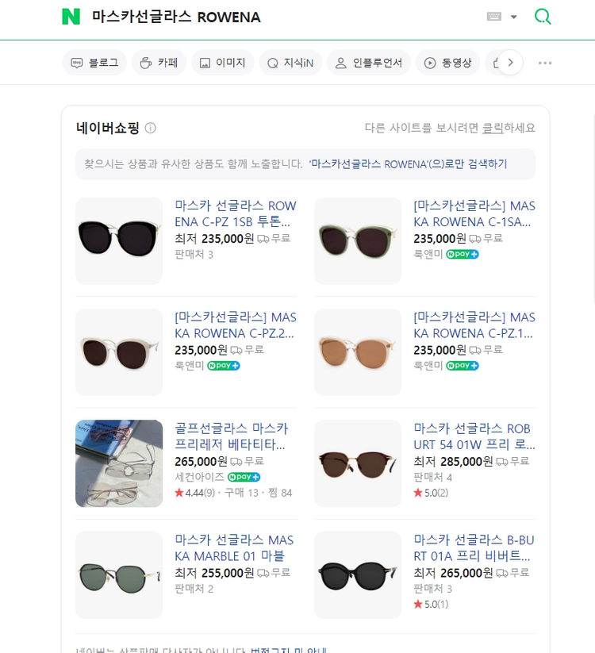Click the 4.44(9) star rating

point(195,493)
